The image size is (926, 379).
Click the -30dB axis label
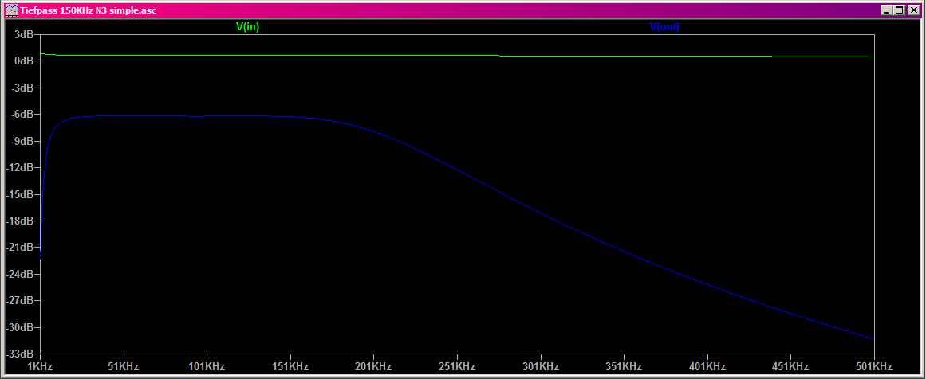(19, 328)
